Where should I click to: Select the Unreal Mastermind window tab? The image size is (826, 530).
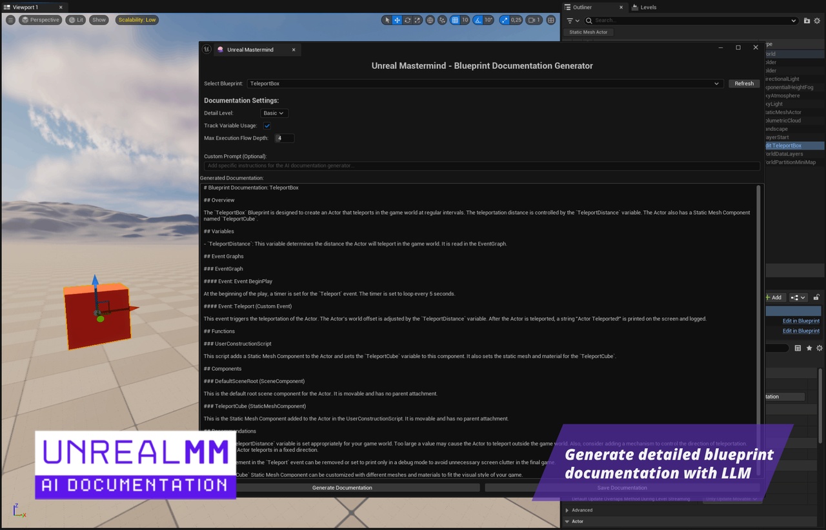(x=250, y=50)
